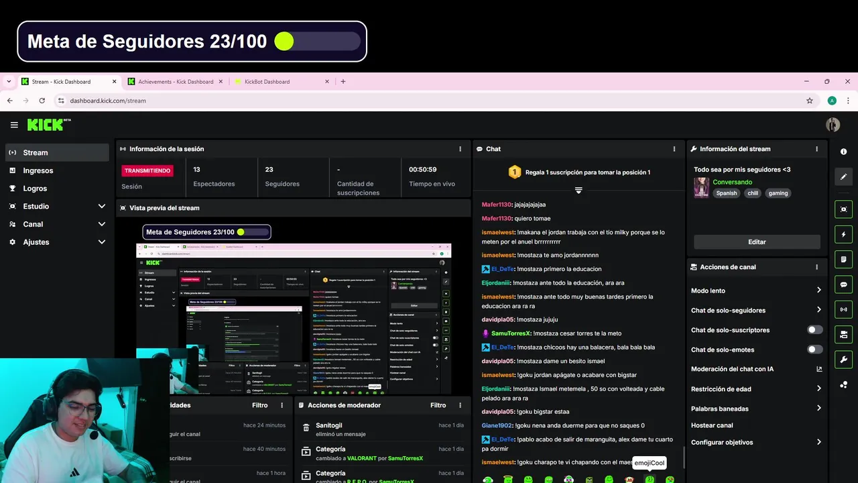
Task: Click the host server icon in right toolbar
Action: [x=843, y=334]
